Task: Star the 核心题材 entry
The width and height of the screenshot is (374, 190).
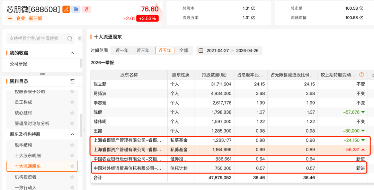Action: 72,113
